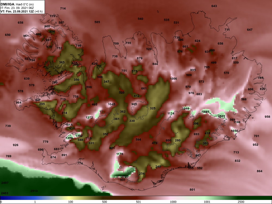Click the VT: Fim. 23.09.2021 12Z line
The image size is (272, 204).
tap(21, 11)
